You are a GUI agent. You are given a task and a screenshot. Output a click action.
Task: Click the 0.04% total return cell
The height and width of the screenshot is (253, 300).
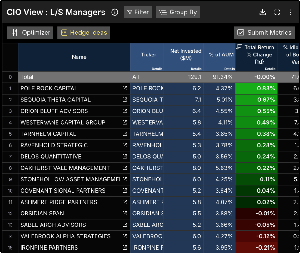tap(257, 190)
